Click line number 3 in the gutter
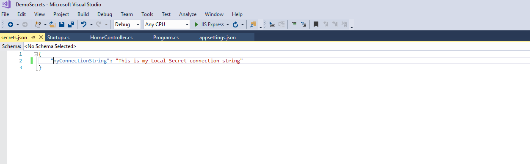 (20, 67)
